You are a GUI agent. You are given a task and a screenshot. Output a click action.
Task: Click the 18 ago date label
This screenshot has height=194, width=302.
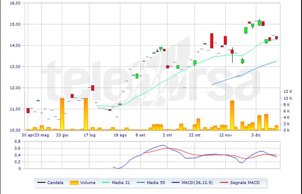[x=120, y=135]
